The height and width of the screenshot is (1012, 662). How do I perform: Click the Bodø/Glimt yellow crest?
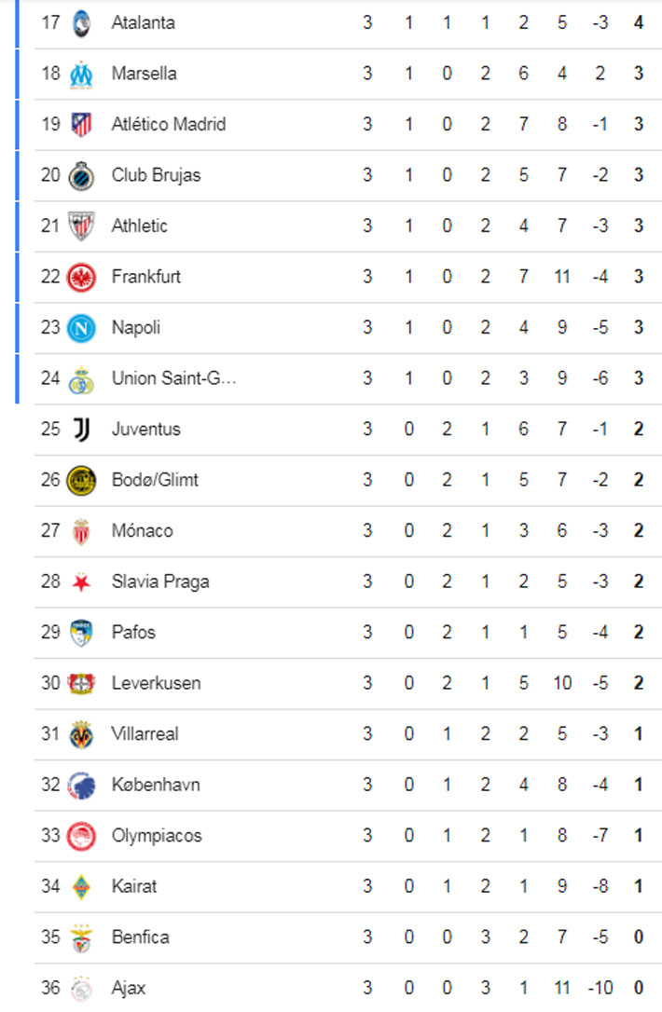pyautogui.click(x=82, y=481)
